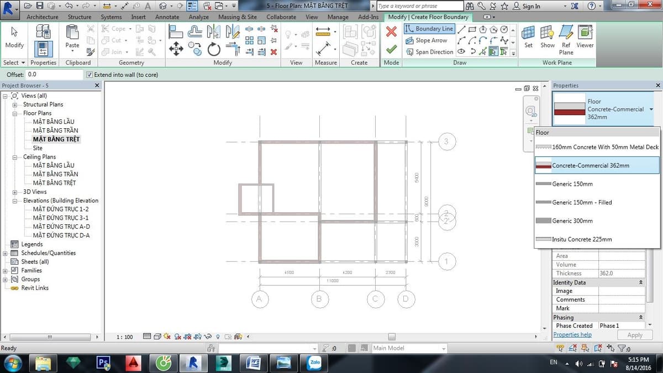
Task: Toggle Span Direction draw mode
Action: click(429, 52)
